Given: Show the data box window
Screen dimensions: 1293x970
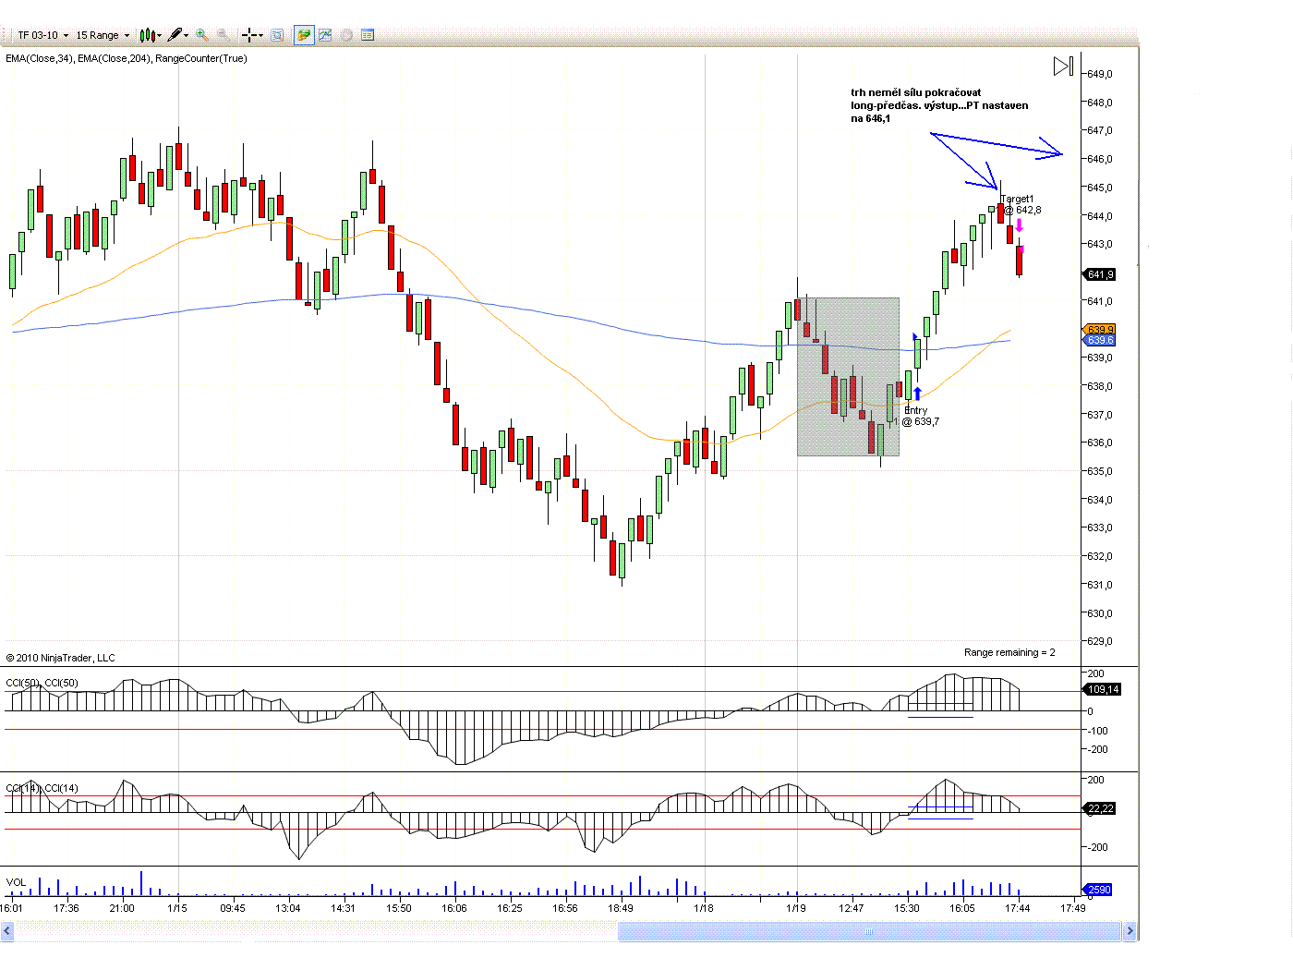Looking at the screenshot, I should pyautogui.click(x=277, y=35).
